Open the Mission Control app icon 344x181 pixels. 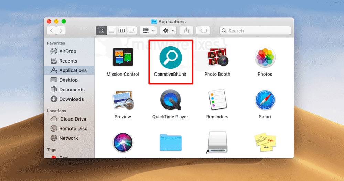pyautogui.click(x=123, y=57)
